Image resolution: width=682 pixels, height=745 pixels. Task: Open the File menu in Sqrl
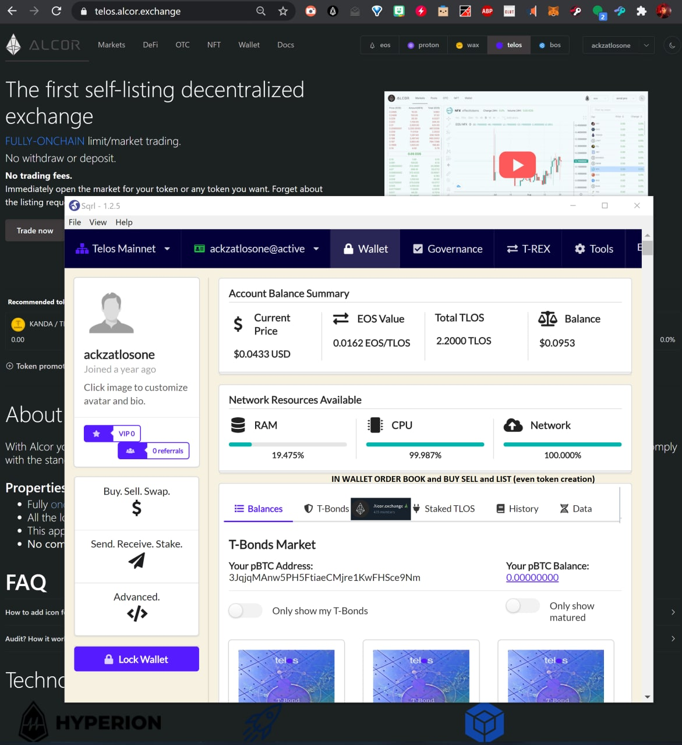(75, 222)
